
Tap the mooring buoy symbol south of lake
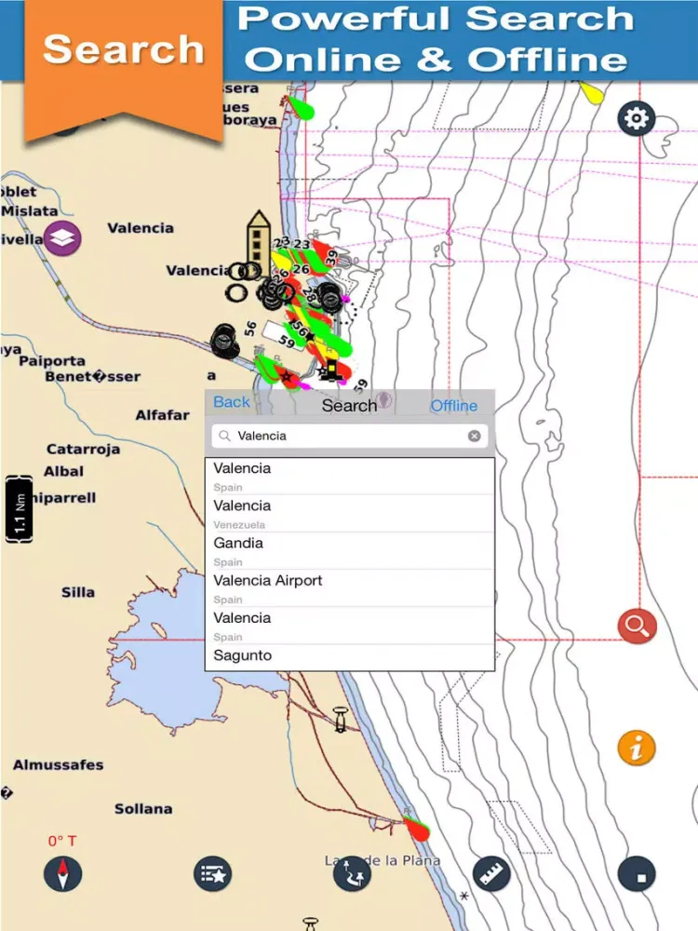(x=340, y=719)
